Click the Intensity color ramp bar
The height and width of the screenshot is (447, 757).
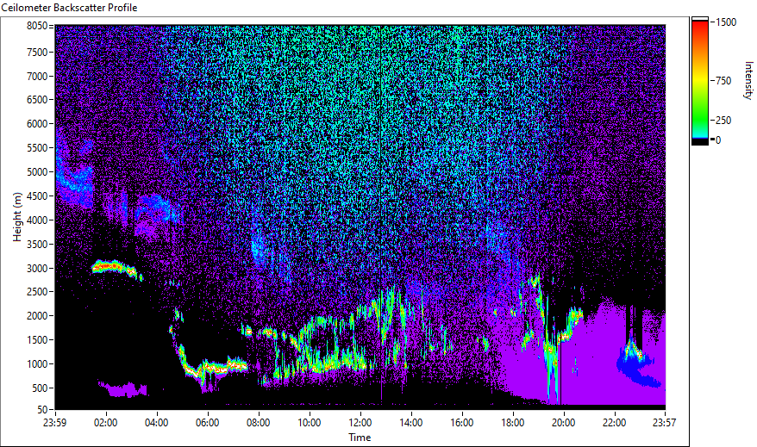699,81
